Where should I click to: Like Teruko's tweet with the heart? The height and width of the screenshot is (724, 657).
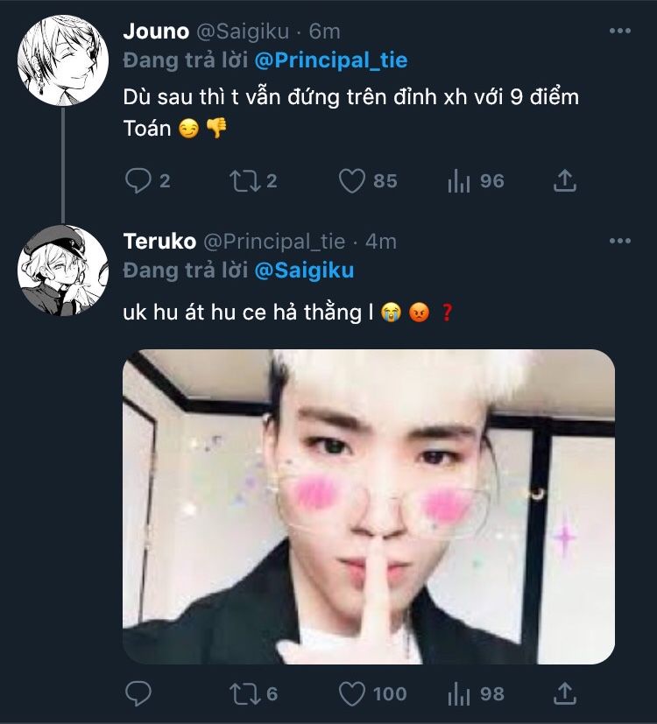[351, 694]
